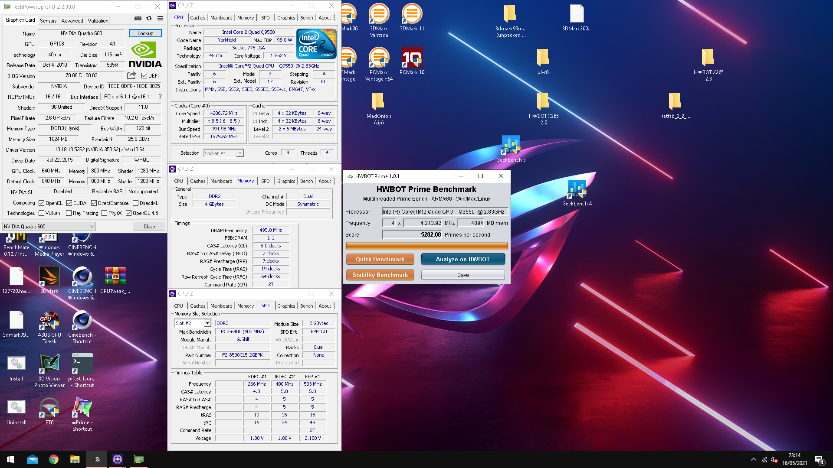833x468 pixels.
Task: Open ET6 desktop icon
Action: (49, 411)
